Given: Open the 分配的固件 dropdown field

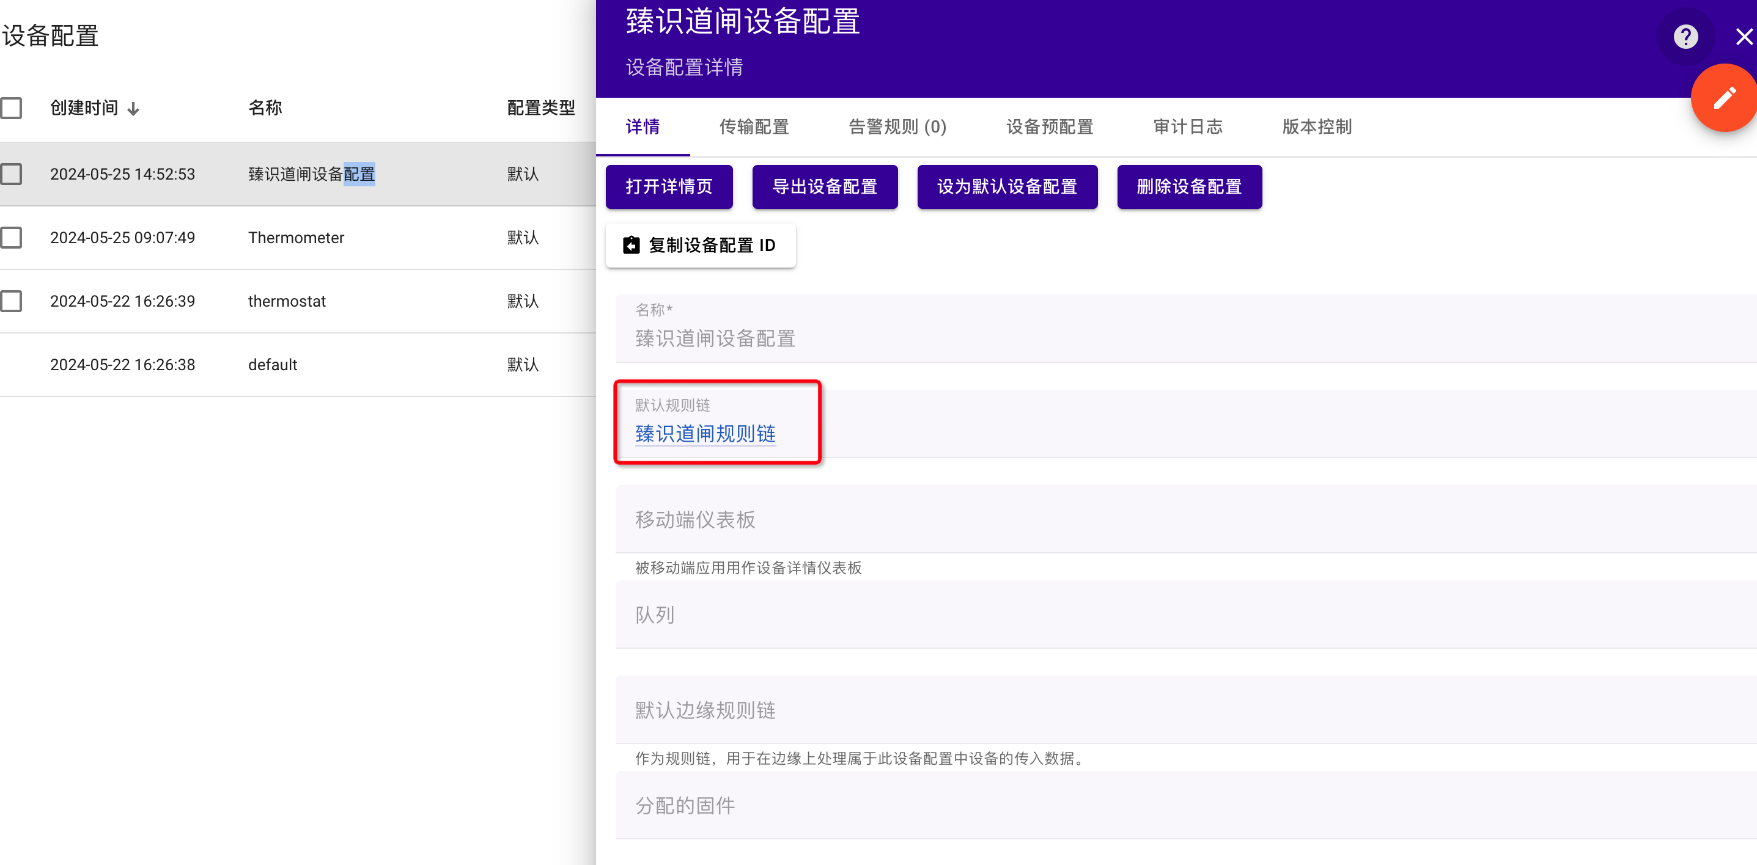Looking at the screenshot, I should [x=1185, y=805].
